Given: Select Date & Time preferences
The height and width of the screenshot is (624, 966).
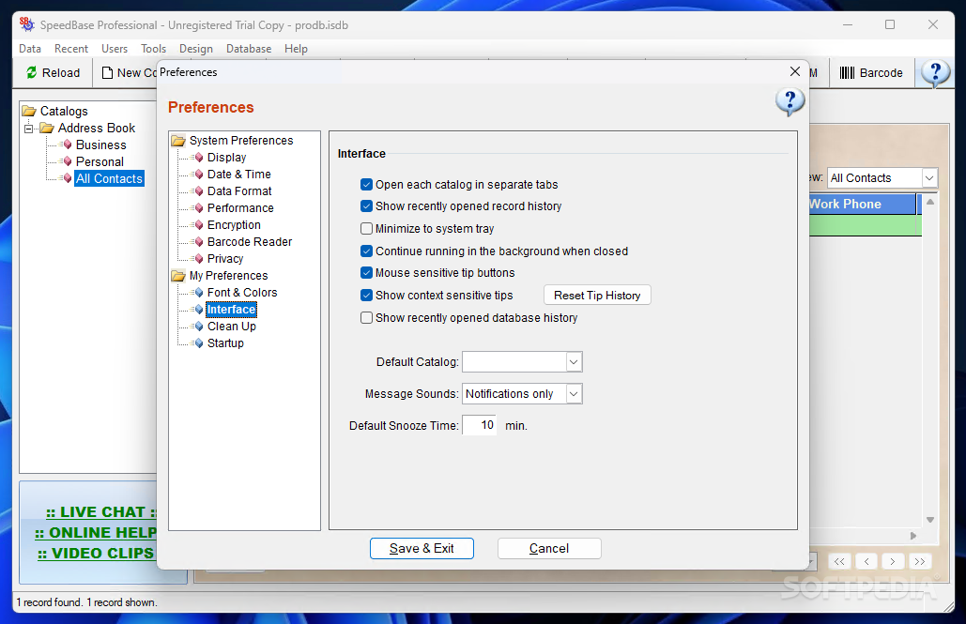Looking at the screenshot, I should coord(239,175).
